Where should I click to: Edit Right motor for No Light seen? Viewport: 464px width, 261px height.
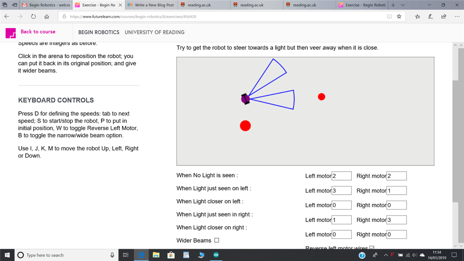tap(397, 176)
